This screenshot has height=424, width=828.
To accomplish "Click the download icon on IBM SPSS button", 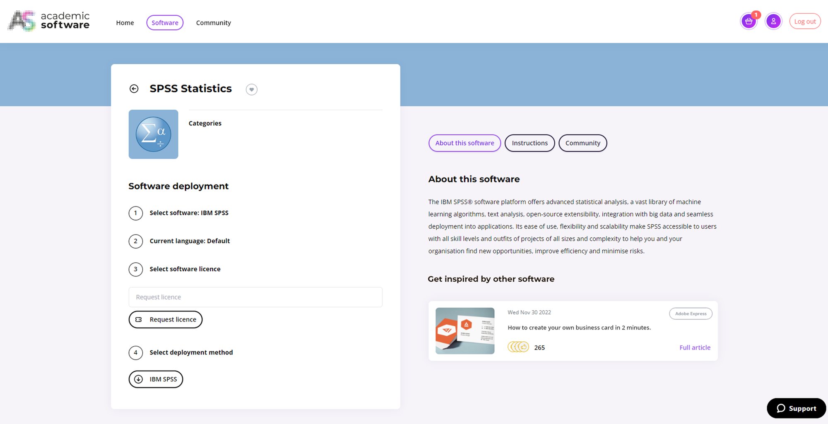I will [139, 379].
